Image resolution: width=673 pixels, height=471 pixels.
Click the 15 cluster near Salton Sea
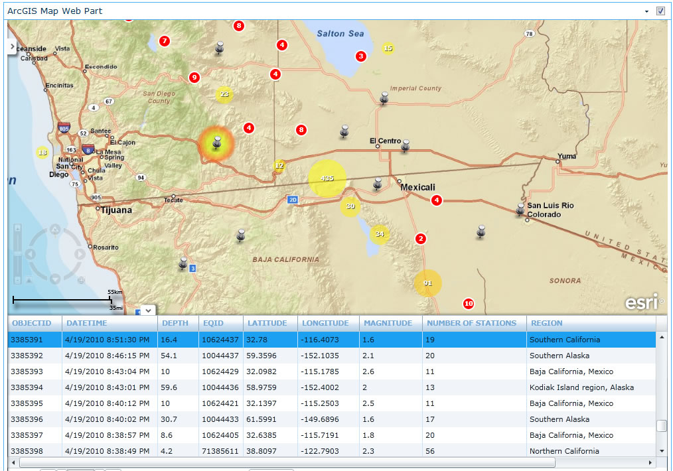[x=388, y=48]
